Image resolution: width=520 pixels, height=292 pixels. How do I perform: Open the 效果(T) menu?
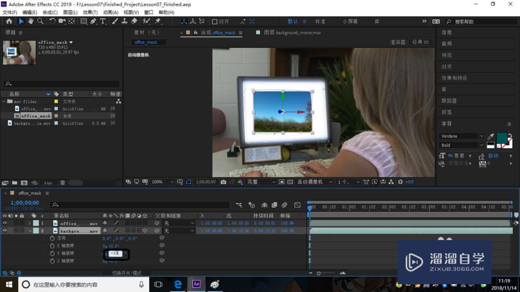(x=90, y=12)
